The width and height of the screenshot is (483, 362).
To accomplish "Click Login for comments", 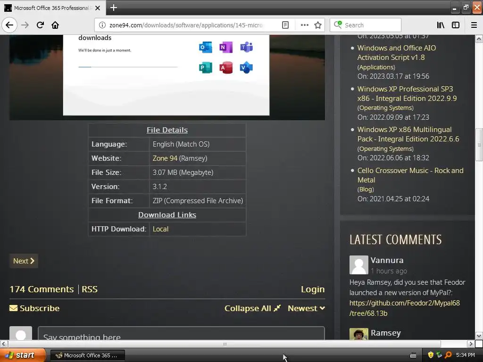I will (313, 289).
